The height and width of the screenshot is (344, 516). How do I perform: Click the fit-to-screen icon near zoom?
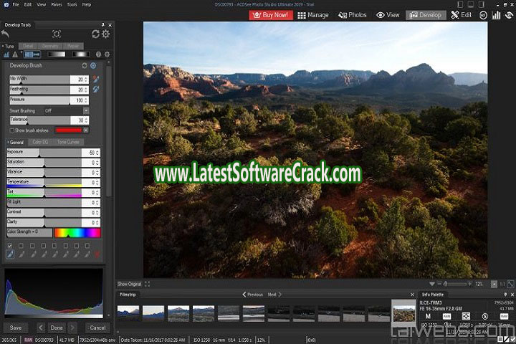(x=510, y=284)
